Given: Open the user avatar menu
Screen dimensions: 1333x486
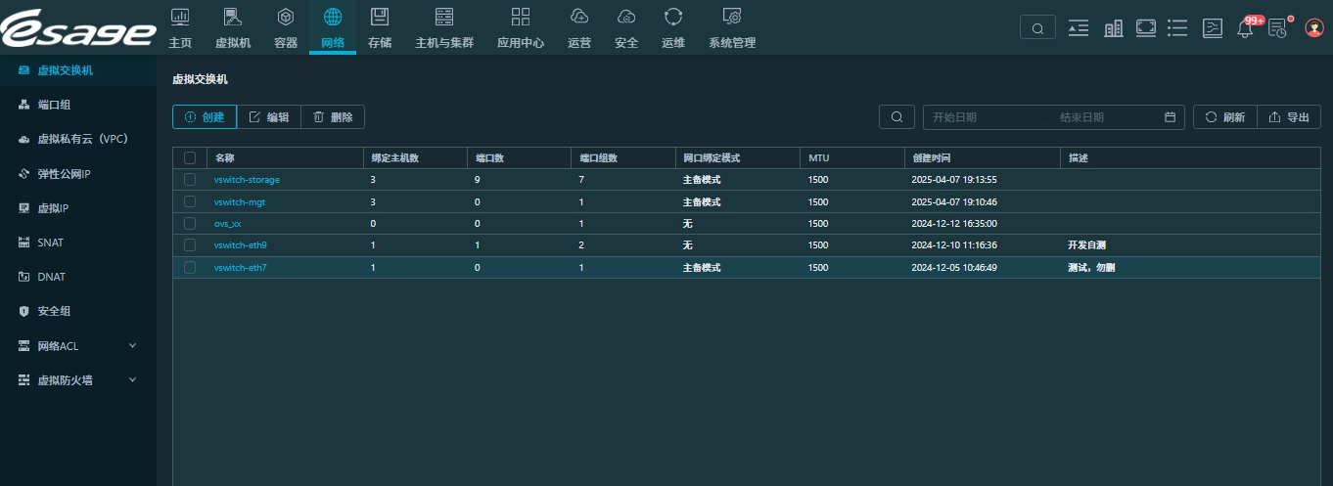Looking at the screenshot, I should (1313, 27).
